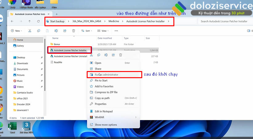The width and height of the screenshot is (253, 139).
Task: Click the Search Autodesk License Patcher Installer field
Action: (224, 21)
